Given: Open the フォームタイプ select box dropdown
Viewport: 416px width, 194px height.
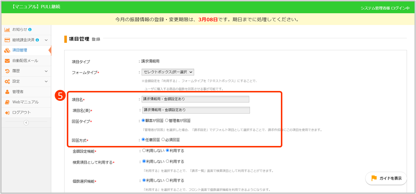Looking at the screenshot, I should pyautogui.click(x=168, y=72).
